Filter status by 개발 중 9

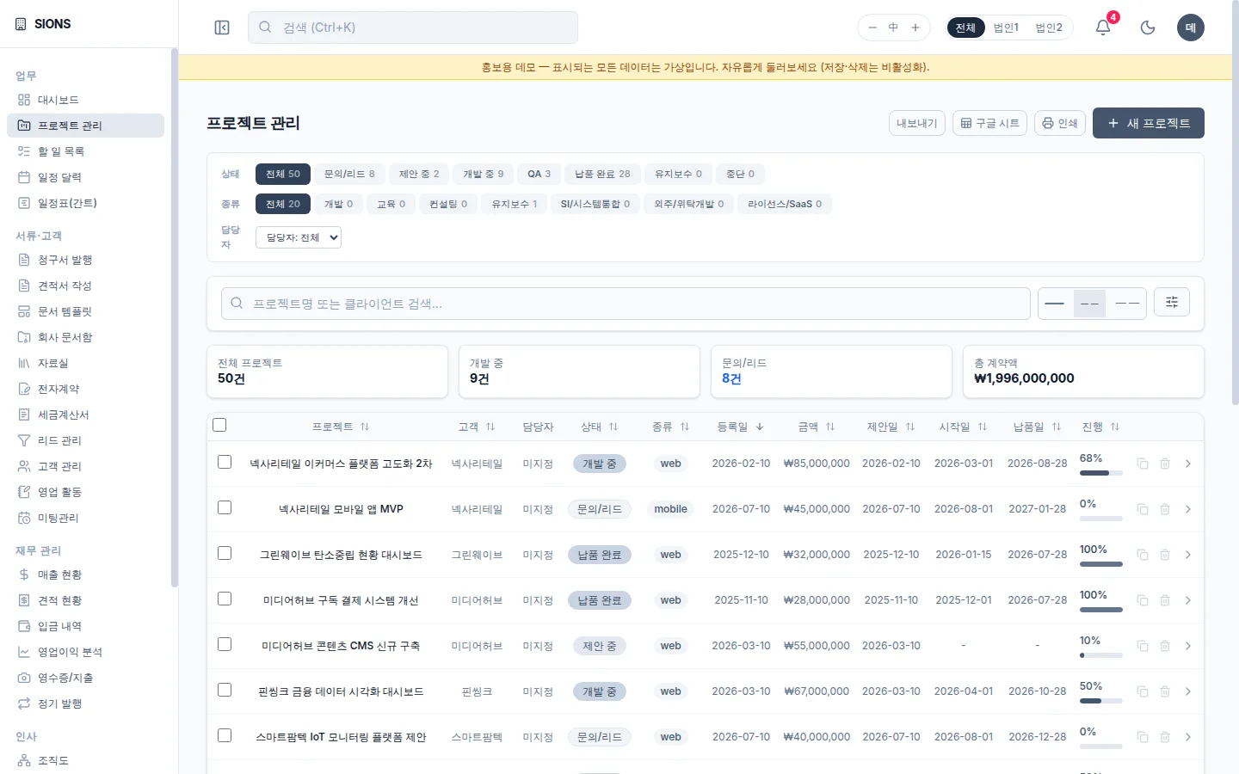484,174
